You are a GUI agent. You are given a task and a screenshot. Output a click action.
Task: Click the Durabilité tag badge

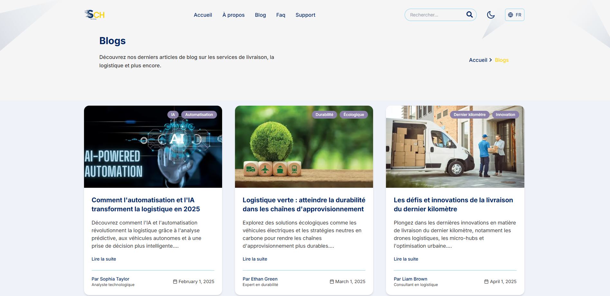pyautogui.click(x=324, y=115)
